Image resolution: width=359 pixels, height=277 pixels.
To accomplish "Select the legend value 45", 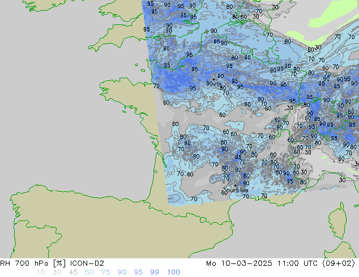I will point(73,272).
